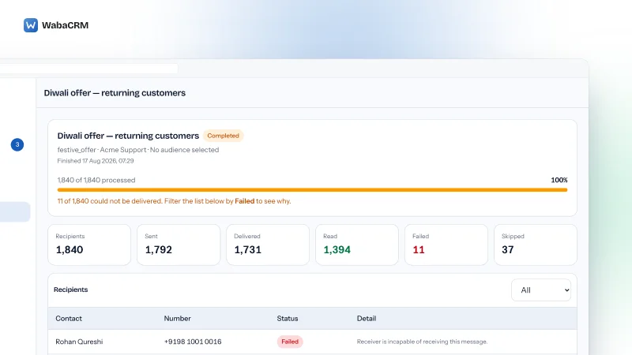Click the bold Failed word in warning message
Image resolution: width=632 pixels, height=355 pixels.
[x=245, y=201]
